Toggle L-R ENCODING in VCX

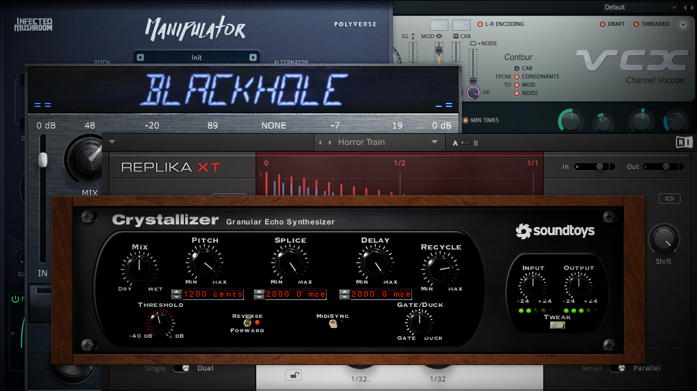click(480, 24)
